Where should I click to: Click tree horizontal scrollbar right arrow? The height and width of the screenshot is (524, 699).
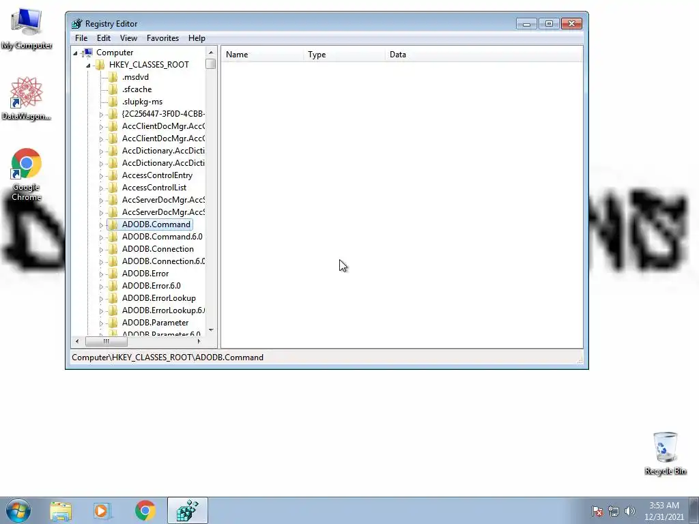pos(199,341)
